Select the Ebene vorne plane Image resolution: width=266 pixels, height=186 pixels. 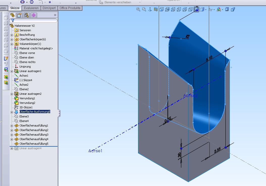(27, 53)
